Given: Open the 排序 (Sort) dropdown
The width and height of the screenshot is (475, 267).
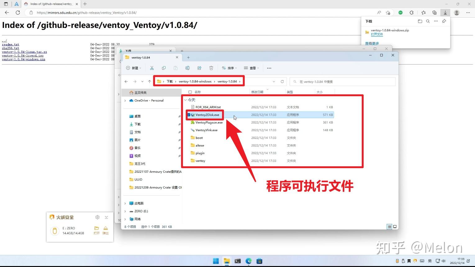Looking at the screenshot, I should [229, 68].
